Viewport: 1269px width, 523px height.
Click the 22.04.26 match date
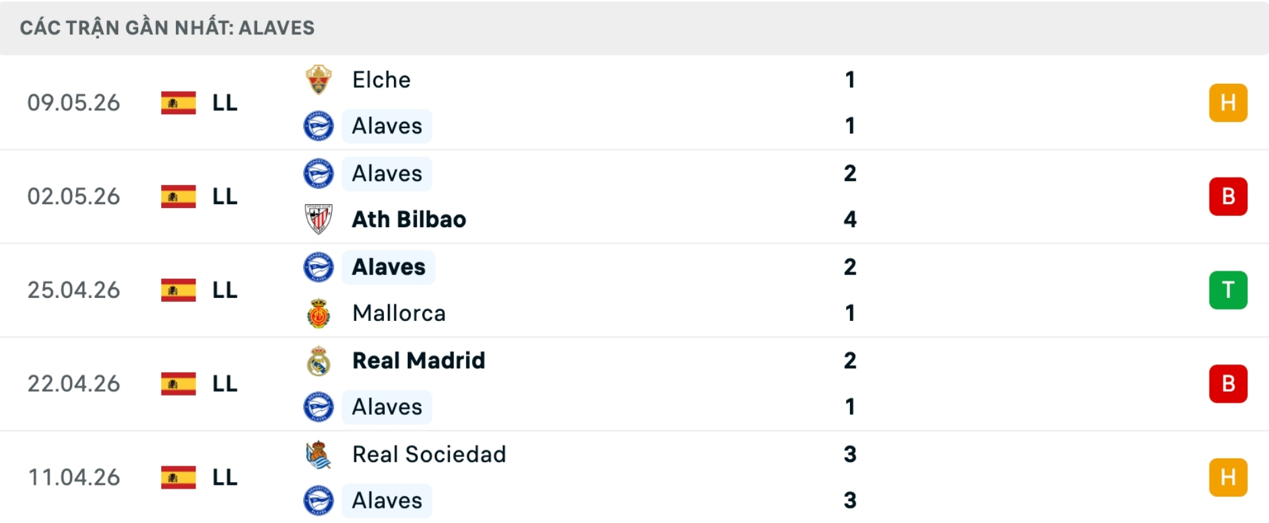74,383
